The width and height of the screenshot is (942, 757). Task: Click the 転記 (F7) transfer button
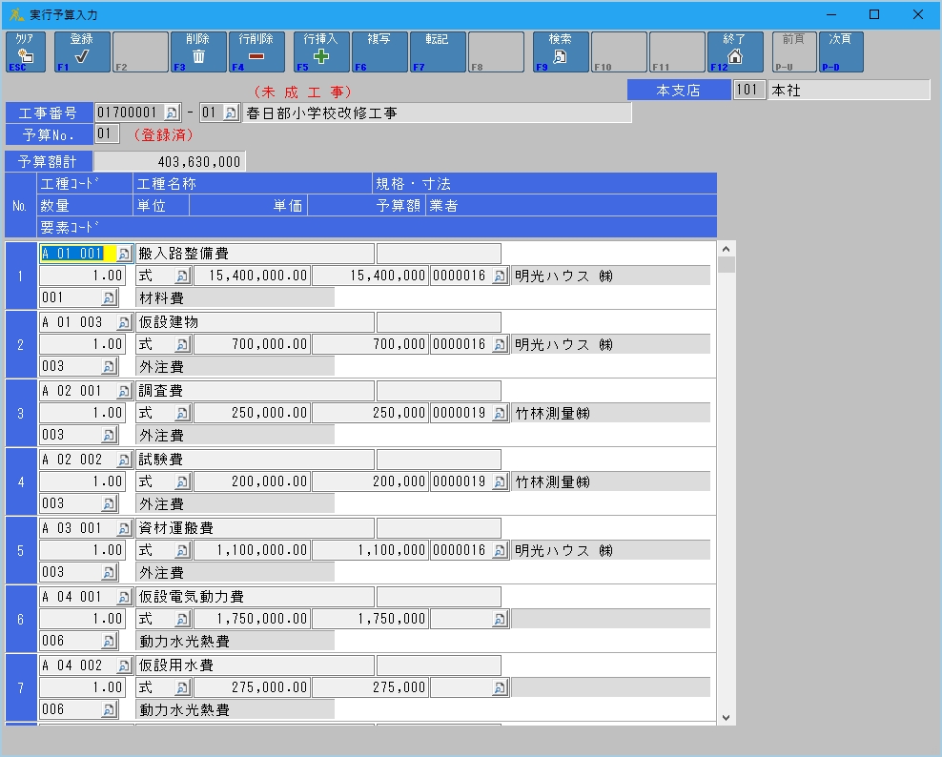[438, 51]
